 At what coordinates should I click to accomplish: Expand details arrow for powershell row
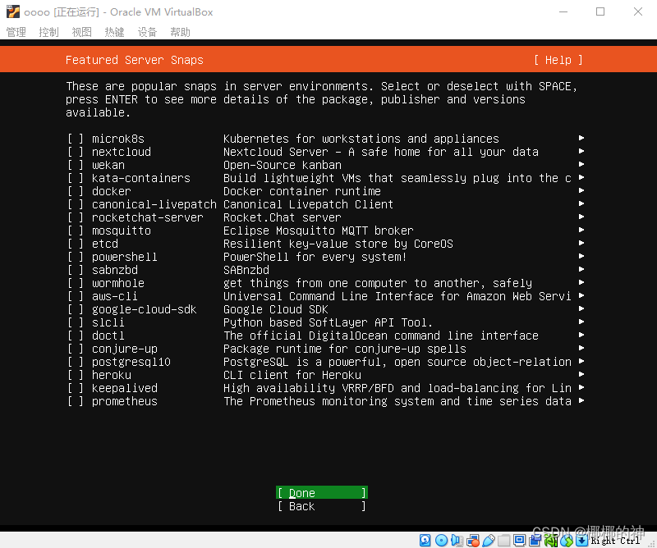coord(581,256)
